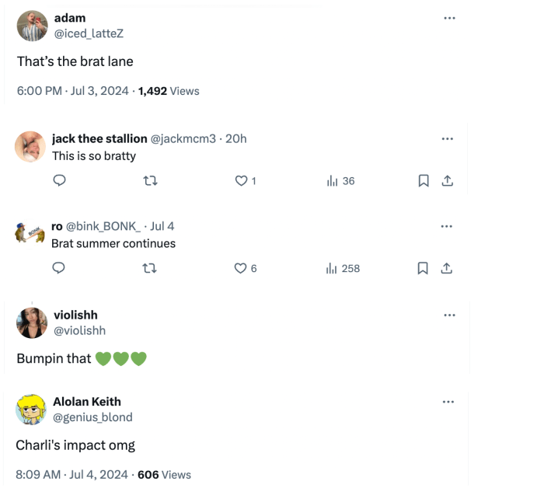
Task: Open more options on adam's tweet
Action: pos(449,18)
